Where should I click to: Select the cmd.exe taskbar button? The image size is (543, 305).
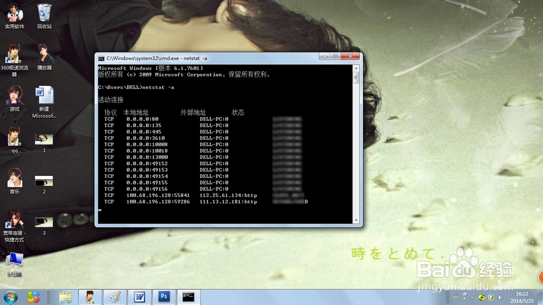point(189,297)
